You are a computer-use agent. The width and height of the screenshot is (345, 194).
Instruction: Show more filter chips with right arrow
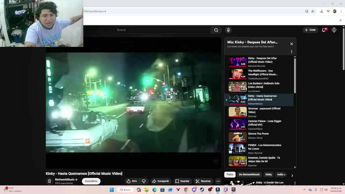tap(292, 176)
